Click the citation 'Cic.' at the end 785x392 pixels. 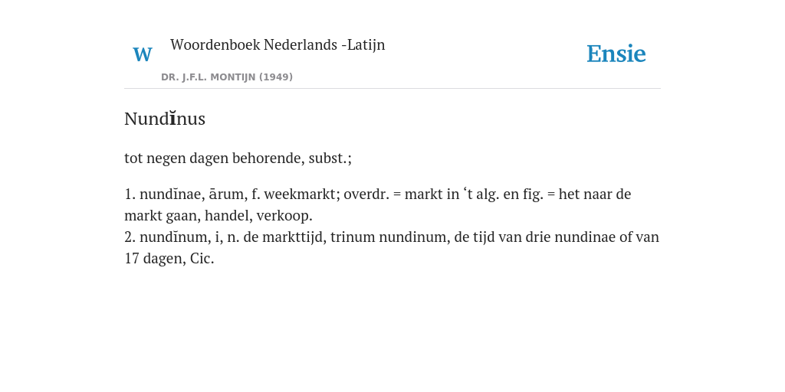point(202,259)
